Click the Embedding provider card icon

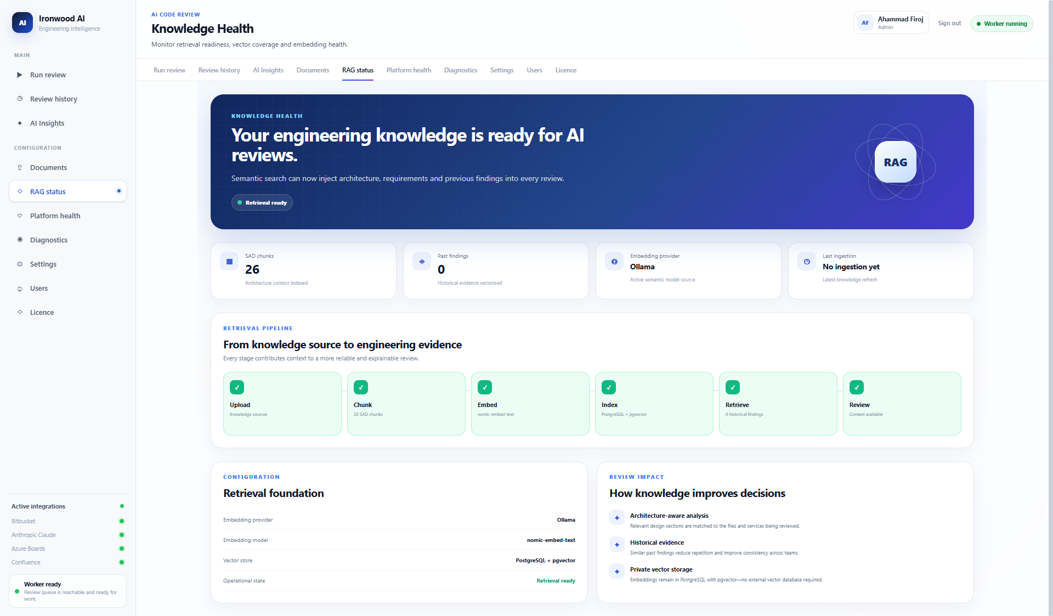(614, 262)
